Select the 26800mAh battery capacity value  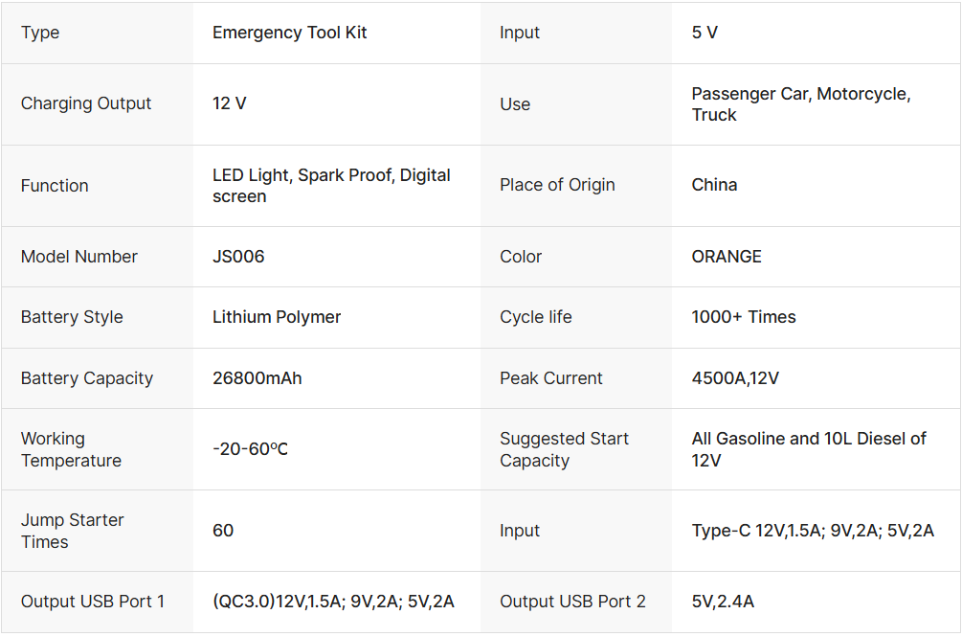(x=257, y=378)
